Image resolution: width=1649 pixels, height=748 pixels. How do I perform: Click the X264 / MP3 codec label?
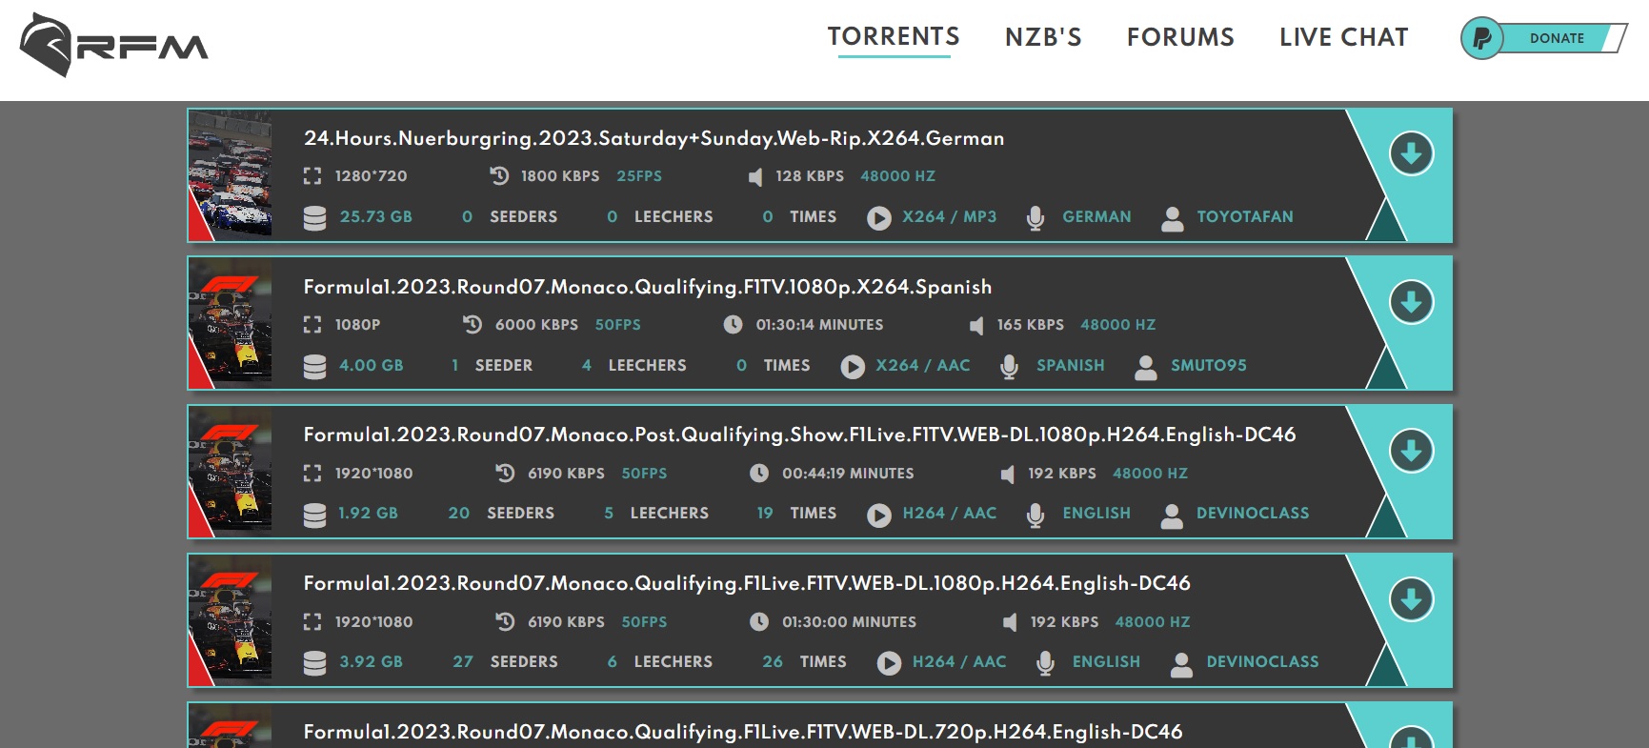click(950, 217)
